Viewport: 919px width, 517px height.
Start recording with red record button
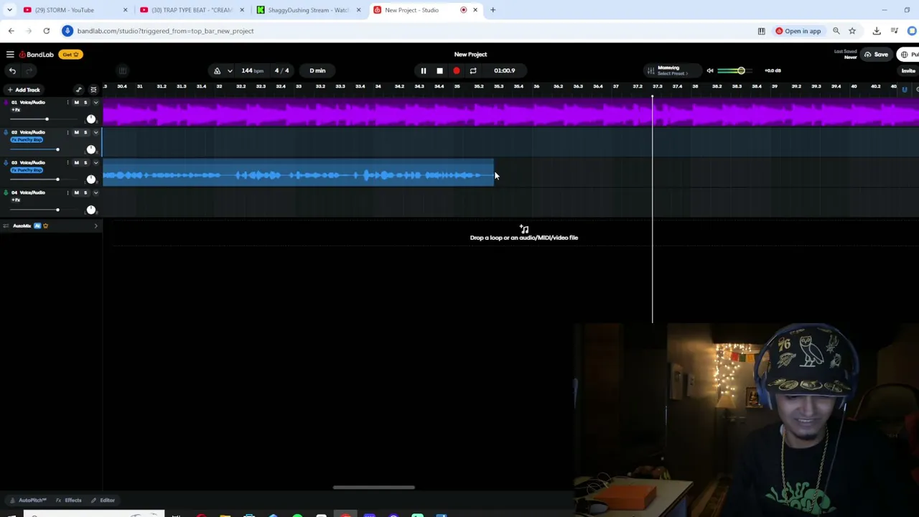pos(456,70)
